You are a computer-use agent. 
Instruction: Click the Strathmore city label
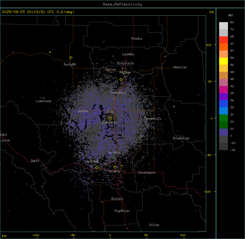coord(147,173)
